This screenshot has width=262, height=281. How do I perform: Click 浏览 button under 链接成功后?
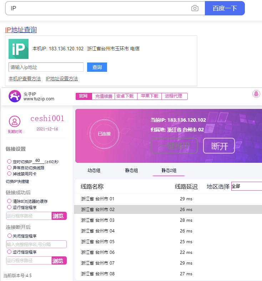coord(59,216)
